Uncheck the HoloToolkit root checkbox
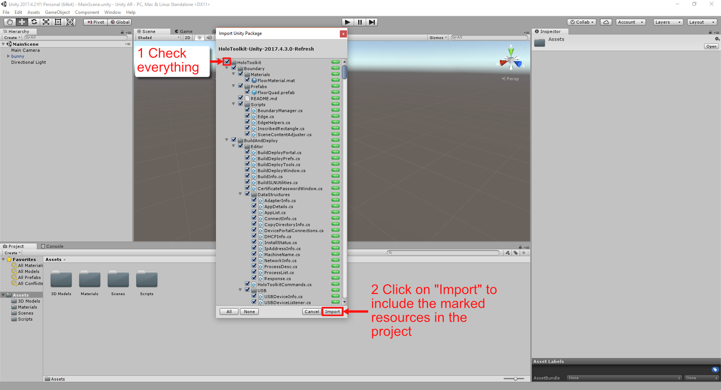This screenshot has width=721, height=390. point(227,62)
